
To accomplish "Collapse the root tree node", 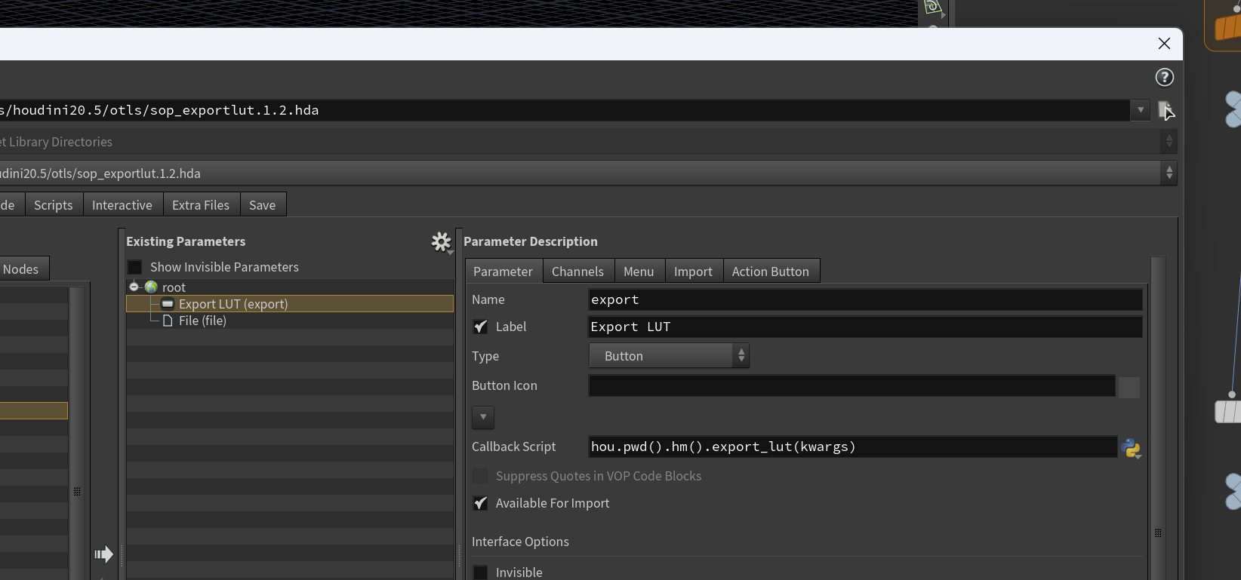I will click(x=134, y=287).
